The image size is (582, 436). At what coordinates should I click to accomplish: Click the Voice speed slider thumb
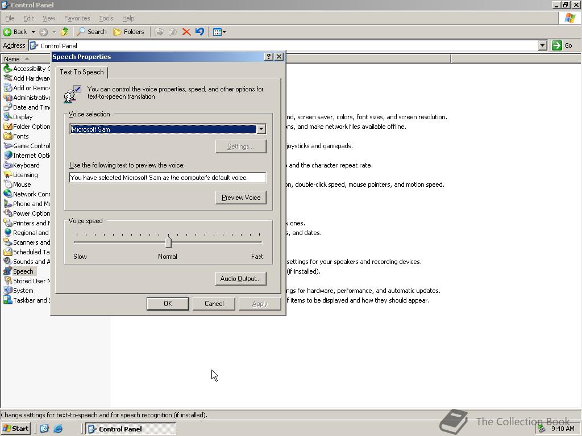(168, 242)
